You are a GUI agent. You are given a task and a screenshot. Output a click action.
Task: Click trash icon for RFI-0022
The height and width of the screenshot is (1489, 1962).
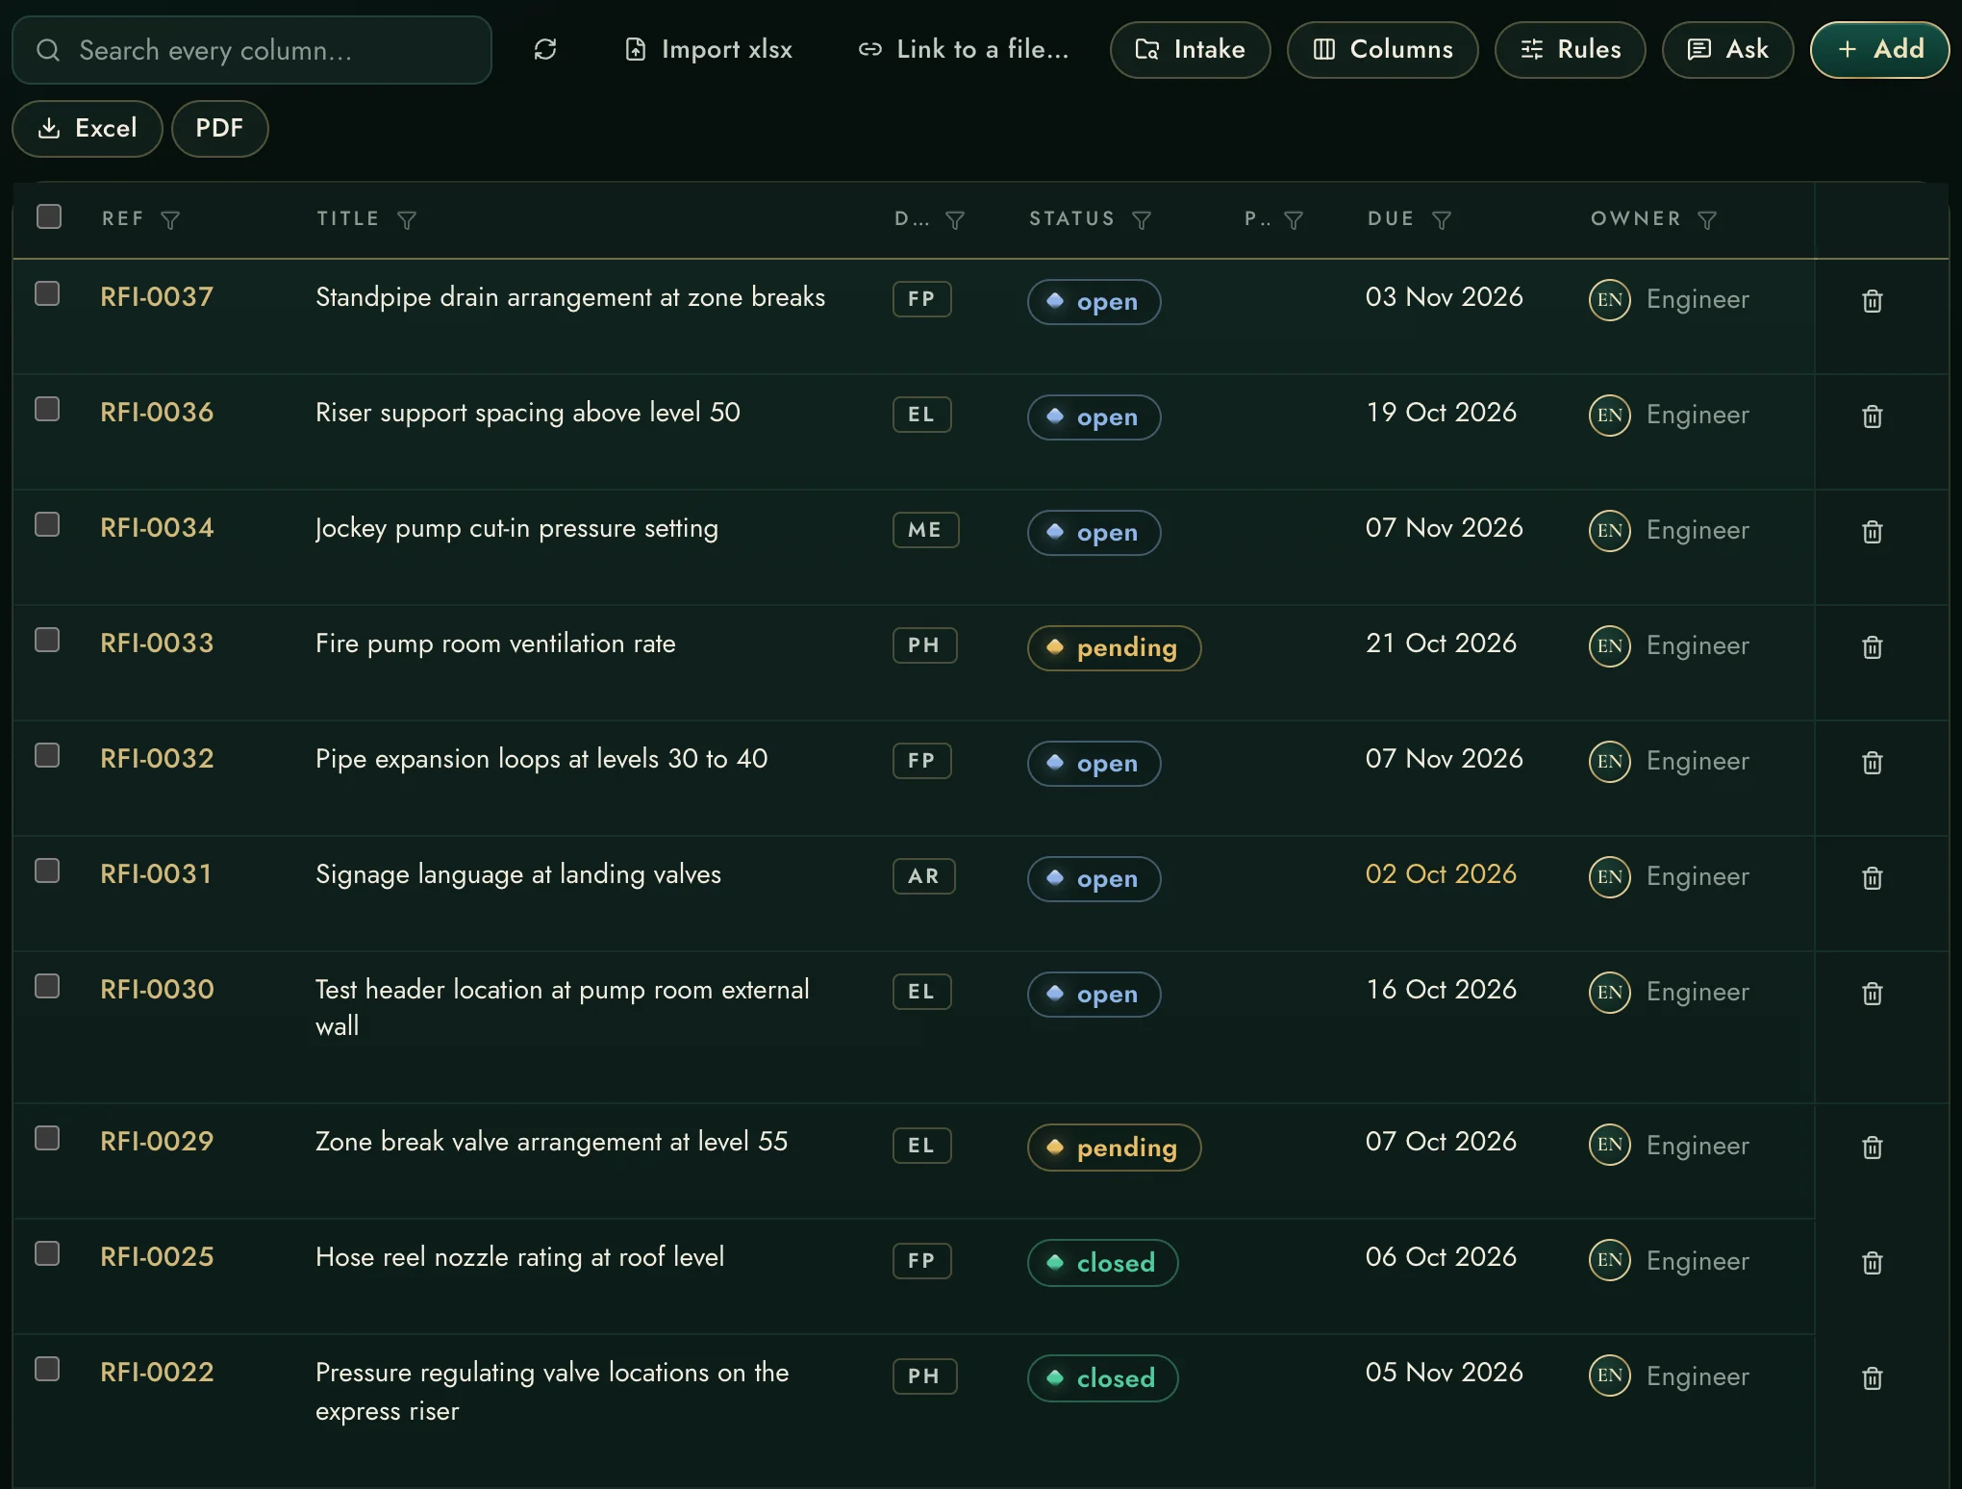tap(1872, 1378)
